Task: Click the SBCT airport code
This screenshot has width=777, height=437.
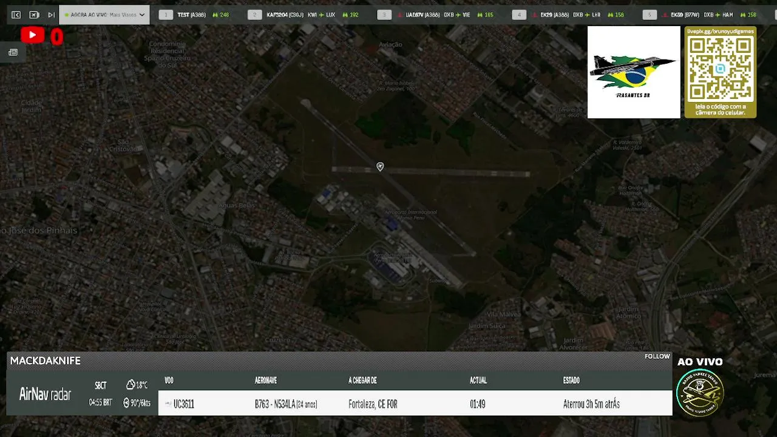Action: 101,385
